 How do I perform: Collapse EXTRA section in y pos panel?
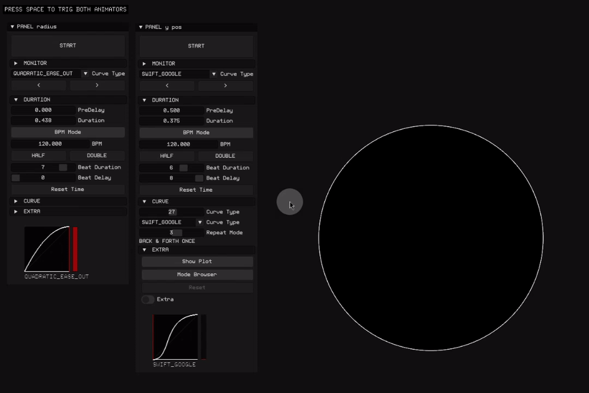[197, 250]
